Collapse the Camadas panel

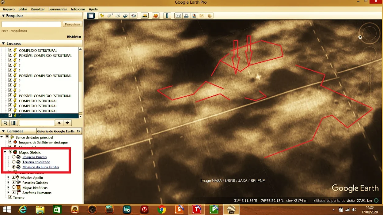coord(3,131)
